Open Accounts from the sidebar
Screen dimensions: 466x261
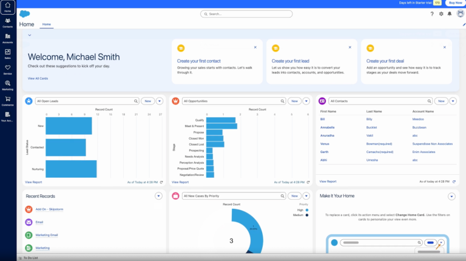pyautogui.click(x=7, y=38)
